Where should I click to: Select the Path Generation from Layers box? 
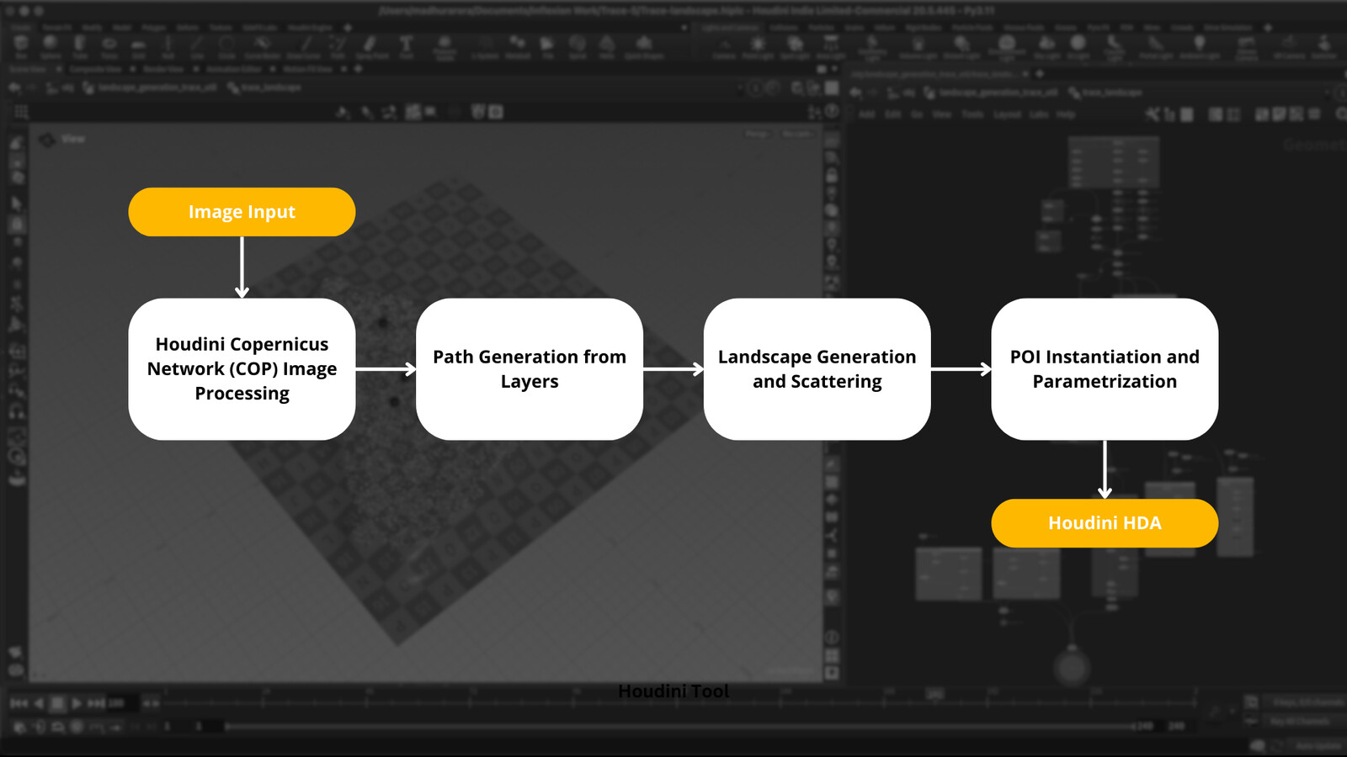click(x=530, y=368)
